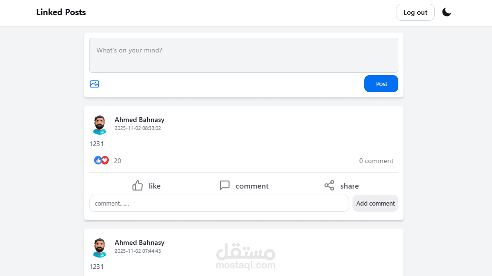
Task: Click the reaction count showing 20
Action: pos(117,161)
